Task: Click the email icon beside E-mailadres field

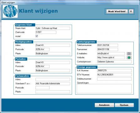Action: coord(129,54)
